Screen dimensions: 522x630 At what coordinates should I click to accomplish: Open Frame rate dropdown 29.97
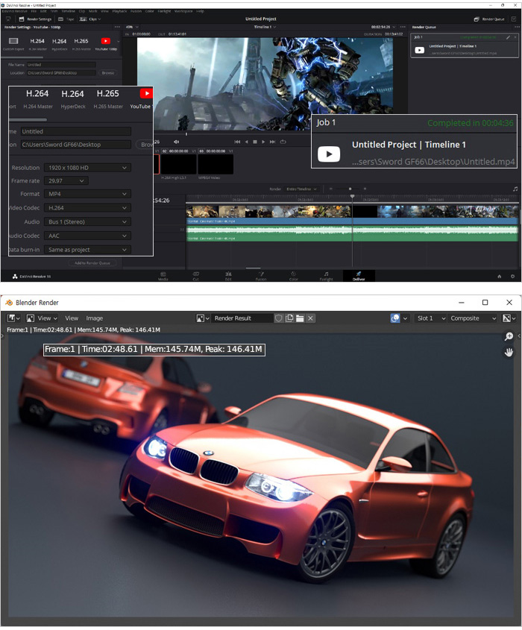pos(66,181)
